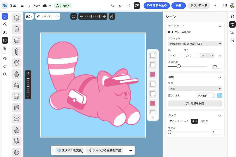The image size is (236, 157).
Task: Select the 平行 camera mode
Action: point(194,121)
